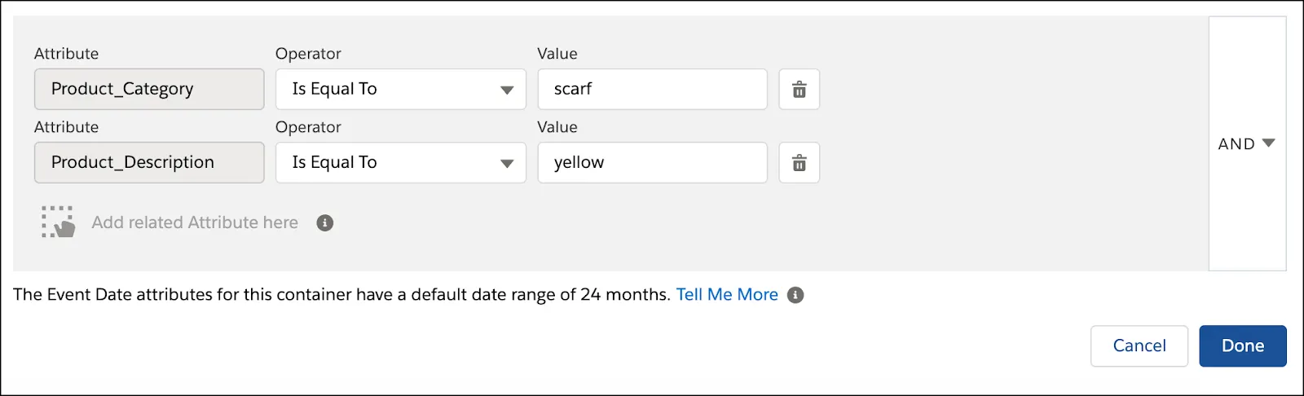The width and height of the screenshot is (1304, 396).
Task: Open operator dropdown for Product_Description row
Action: (x=400, y=163)
